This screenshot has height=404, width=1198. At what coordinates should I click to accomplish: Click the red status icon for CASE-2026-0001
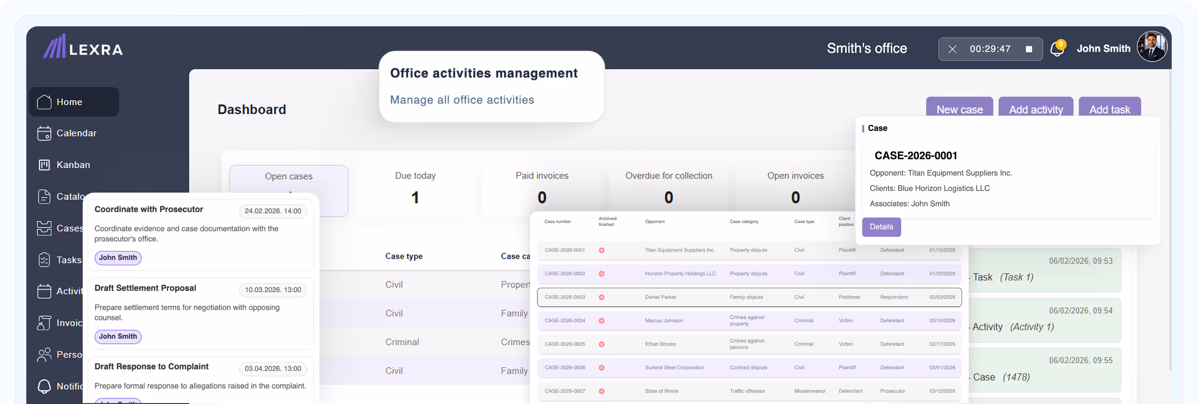602,250
